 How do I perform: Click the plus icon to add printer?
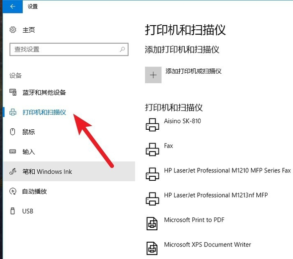(x=153, y=75)
